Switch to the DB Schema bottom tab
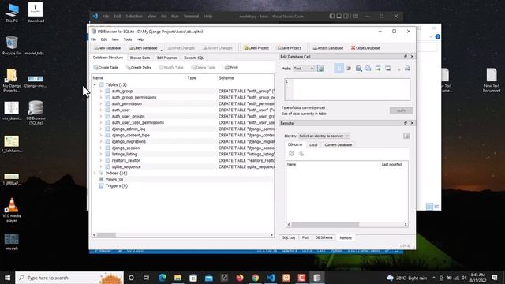The width and height of the screenshot is (505, 284). 324,237
